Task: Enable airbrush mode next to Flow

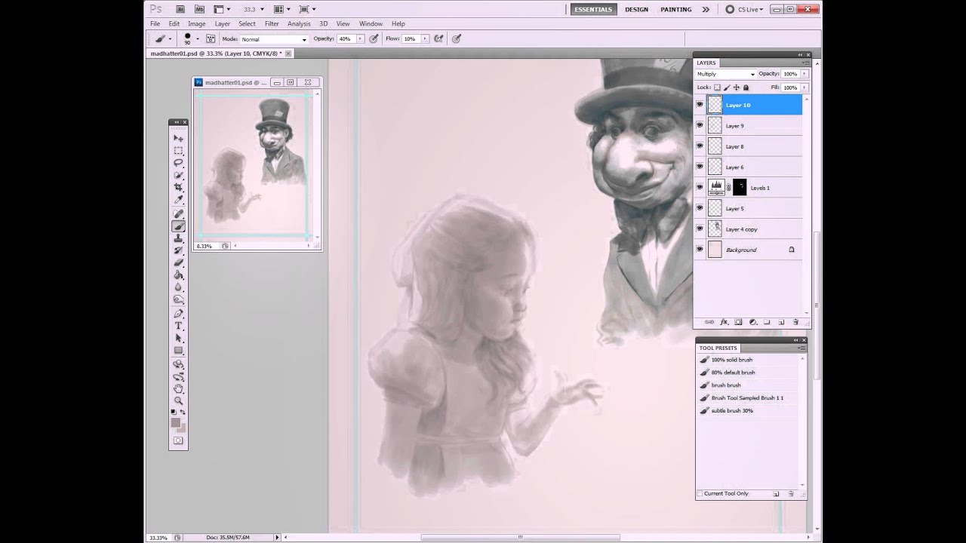Action: point(438,38)
